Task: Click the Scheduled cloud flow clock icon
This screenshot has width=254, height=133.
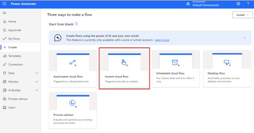Action: coord(176,63)
